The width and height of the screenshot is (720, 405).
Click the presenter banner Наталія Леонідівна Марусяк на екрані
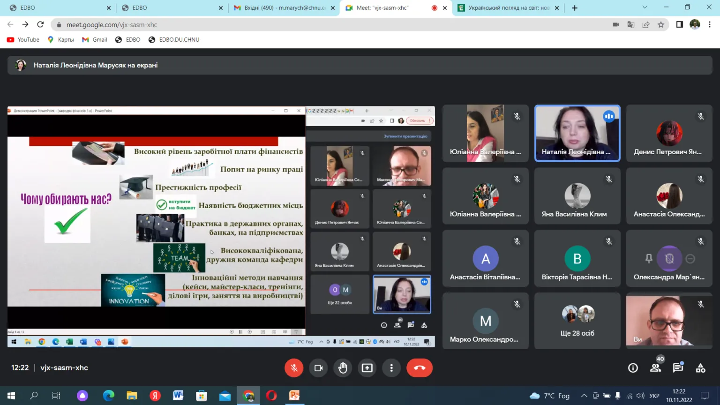click(x=360, y=65)
